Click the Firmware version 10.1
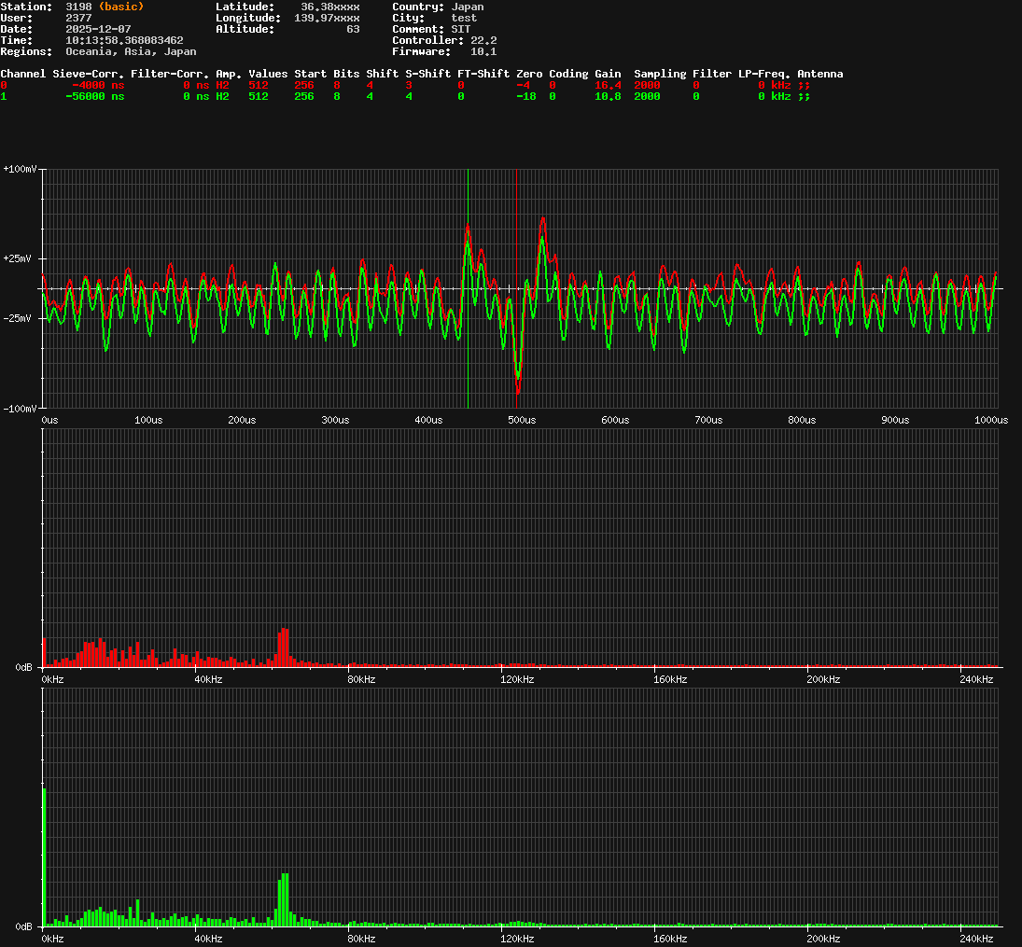Screen dimensions: 1022x947 483,51
